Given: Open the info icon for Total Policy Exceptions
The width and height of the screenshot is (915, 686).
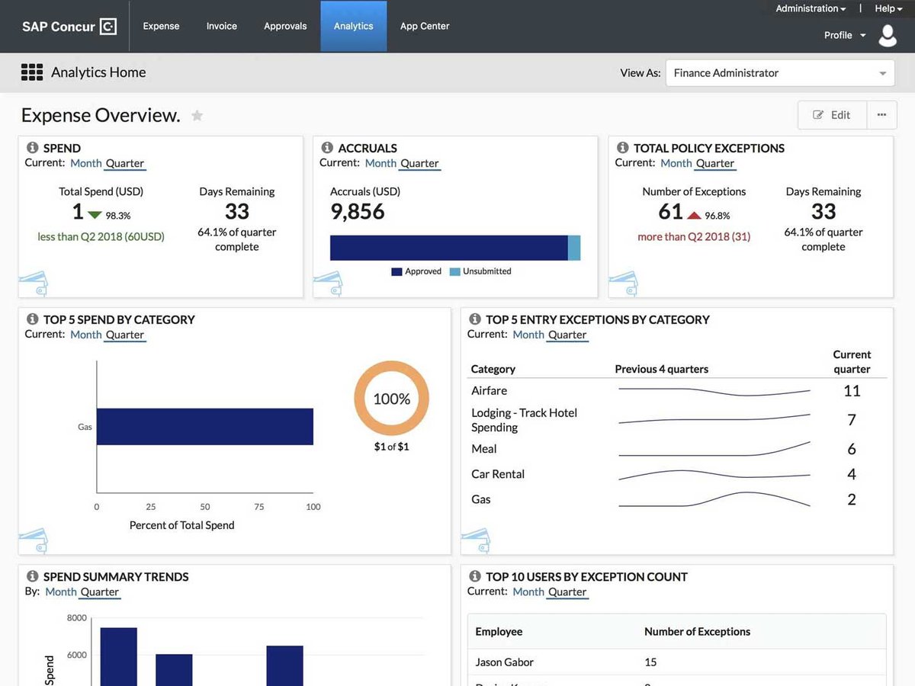Looking at the screenshot, I should [x=622, y=148].
